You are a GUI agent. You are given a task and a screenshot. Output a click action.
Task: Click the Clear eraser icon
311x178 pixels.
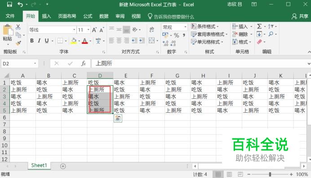pyautogui.click(x=259, y=42)
